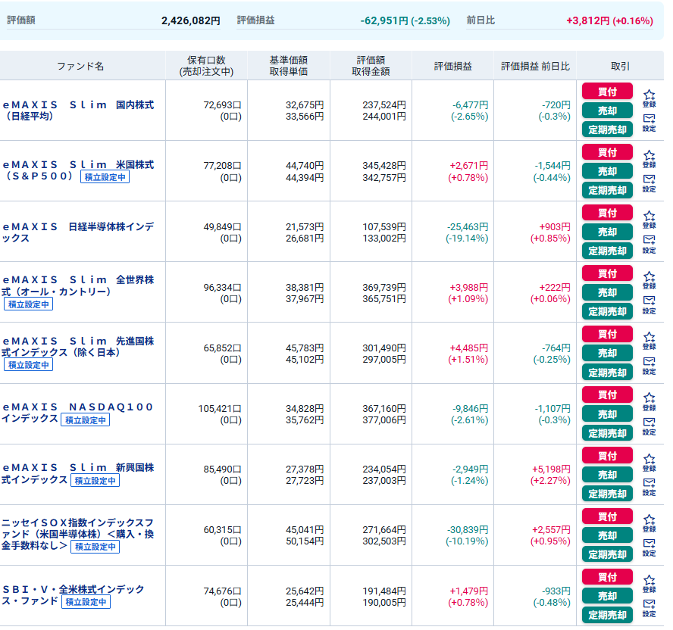
Task: Click 買付 for SBI・V・全米株式インデックス・ファンド
Action: tap(607, 577)
